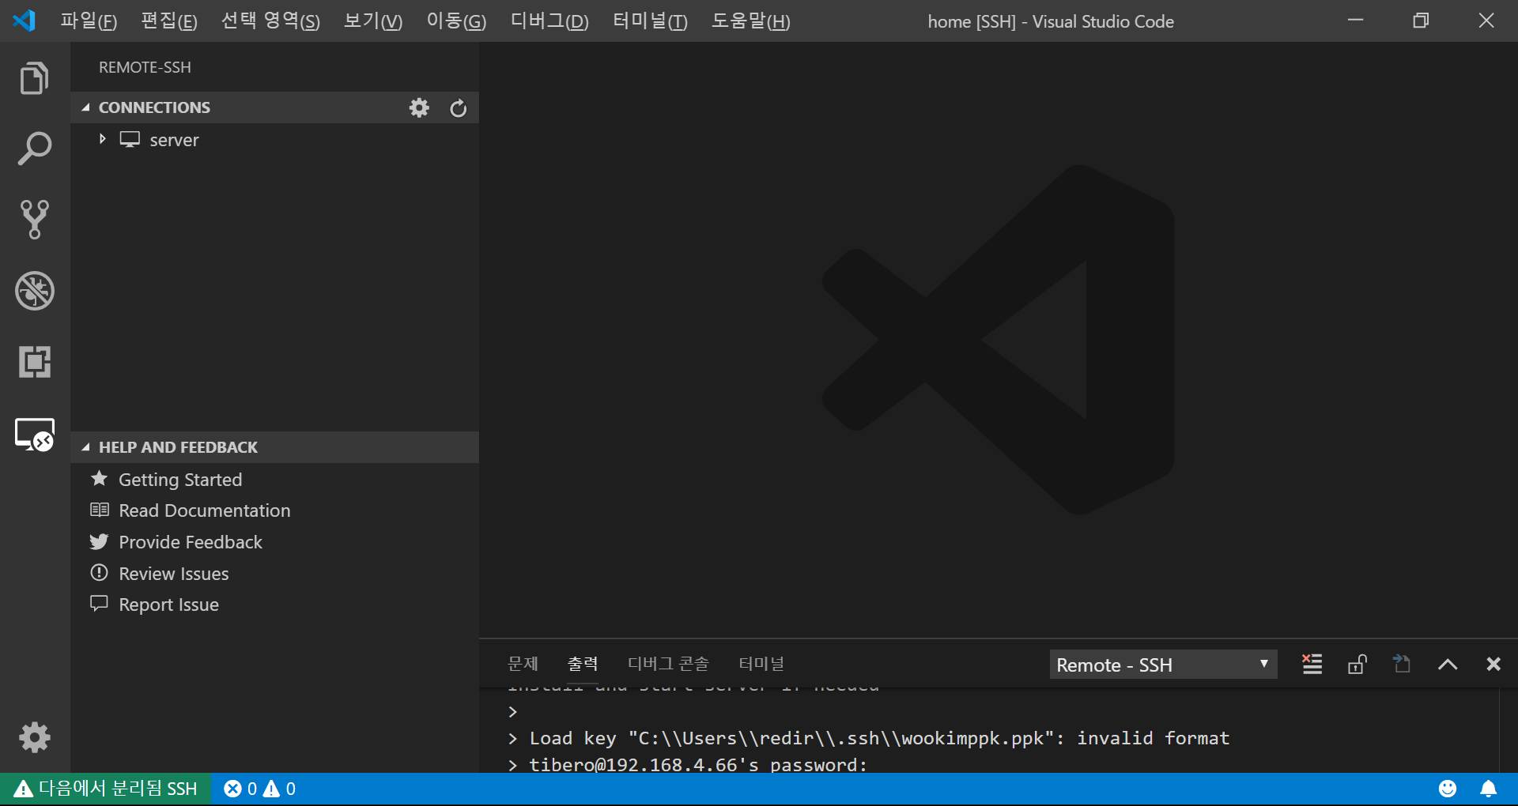
Task: Open the 편집(E) menu
Action: [x=169, y=21]
